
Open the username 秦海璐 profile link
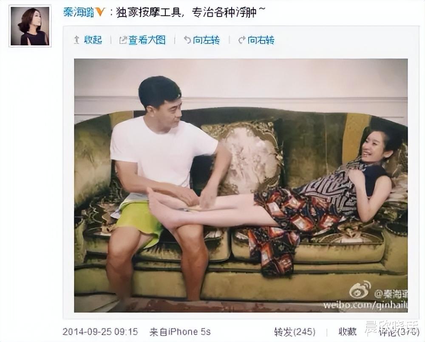(79, 12)
